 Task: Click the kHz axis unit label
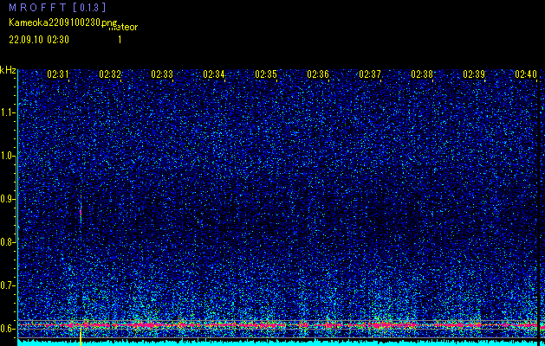point(8,70)
